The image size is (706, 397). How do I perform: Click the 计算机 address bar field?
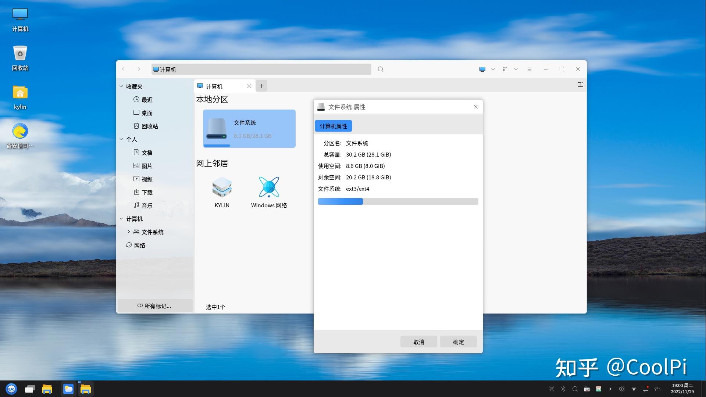coord(261,69)
